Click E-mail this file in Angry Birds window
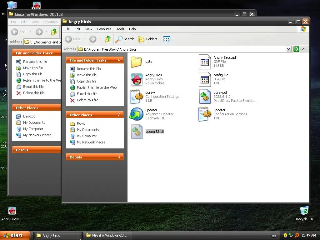This screenshot has width=320, height=240. point(87,94)
